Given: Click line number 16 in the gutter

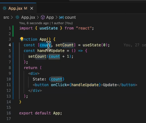Looking at the screenshot, I should pos(9,113).
